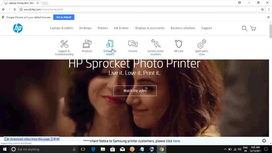The image size is (272, 153).
Task: Click Download video from this page
Action: click(x=28, y=139)
